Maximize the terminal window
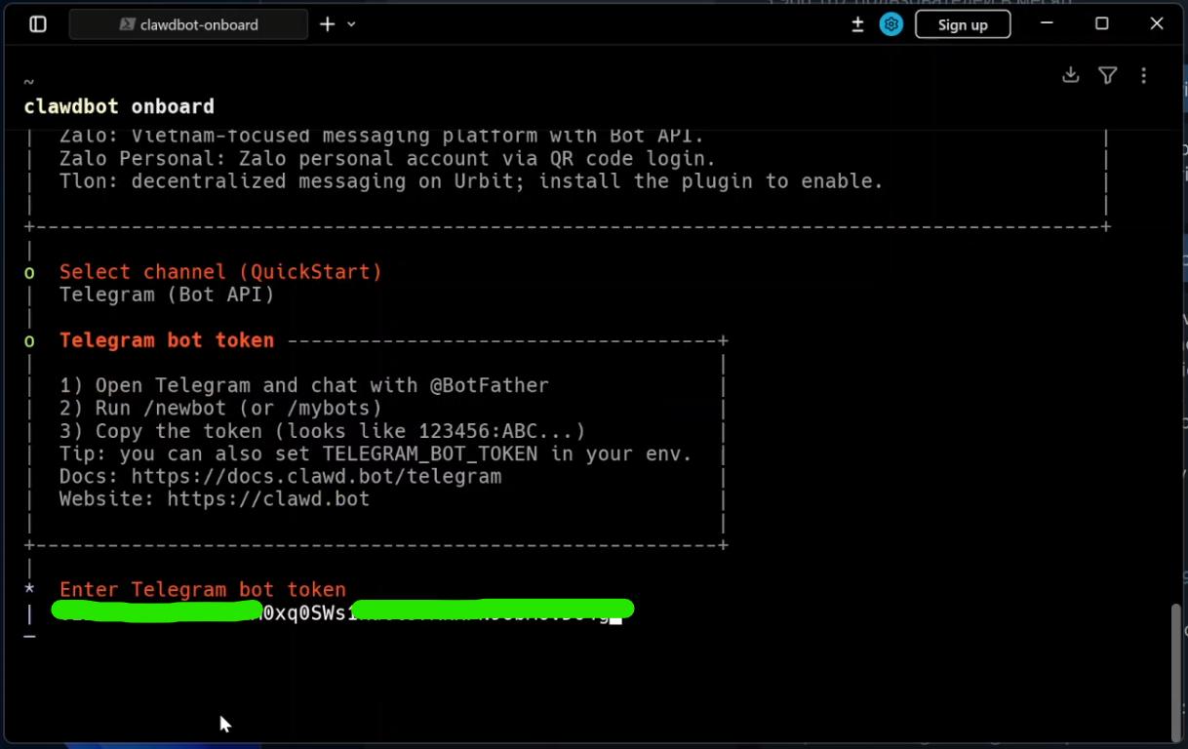 coord(1102,24)
